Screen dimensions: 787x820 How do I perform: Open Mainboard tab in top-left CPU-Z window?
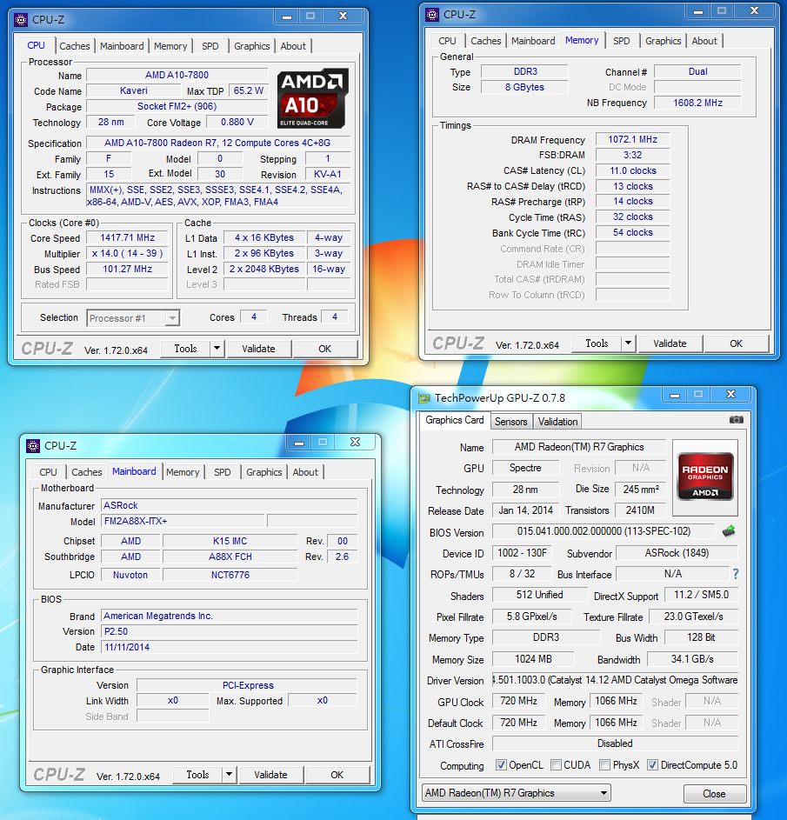click(x=122, y=46)
